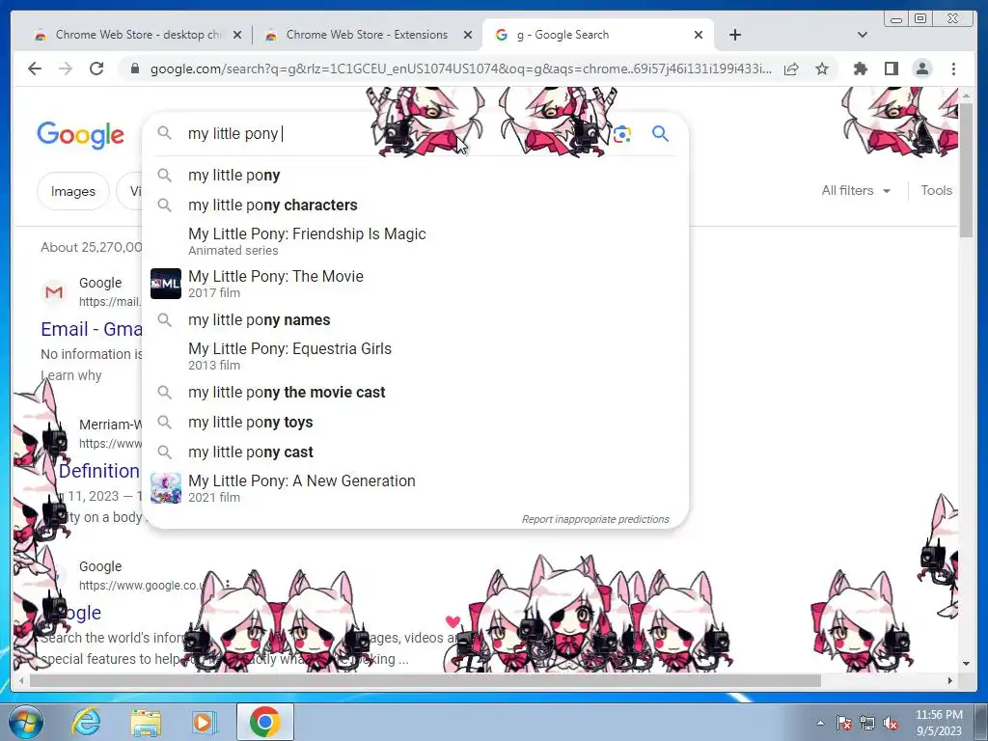Open the Windows Start menu
Viewport: 988px width, 741px height.
(24, 722)
